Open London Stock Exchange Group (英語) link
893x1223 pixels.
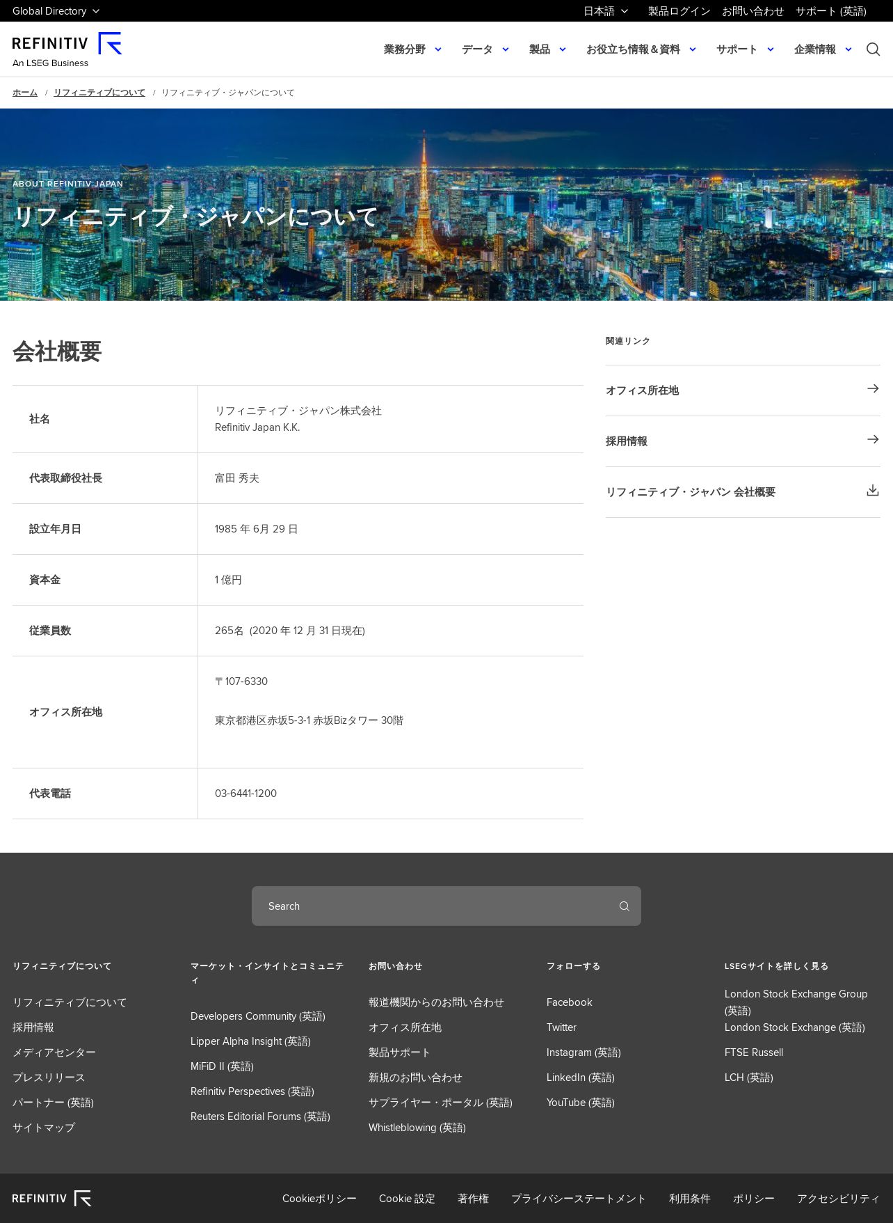pos(796,1002)
